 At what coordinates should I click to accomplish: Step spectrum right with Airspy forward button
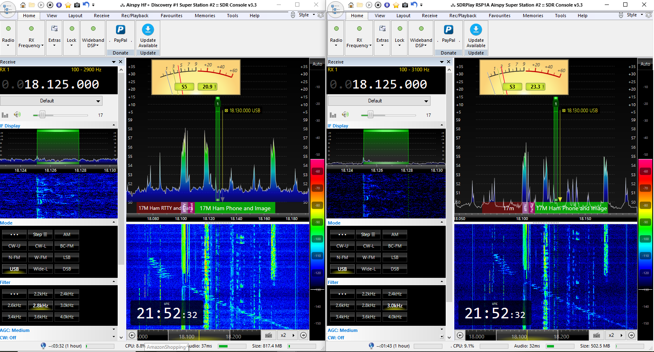coord(303,335)
